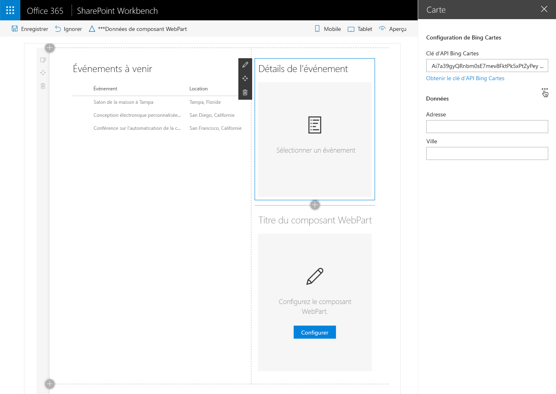The height and width of the screenshot is (394, 556).
Task: Delete the selected web part with trash icon
Action: (245, 92)
